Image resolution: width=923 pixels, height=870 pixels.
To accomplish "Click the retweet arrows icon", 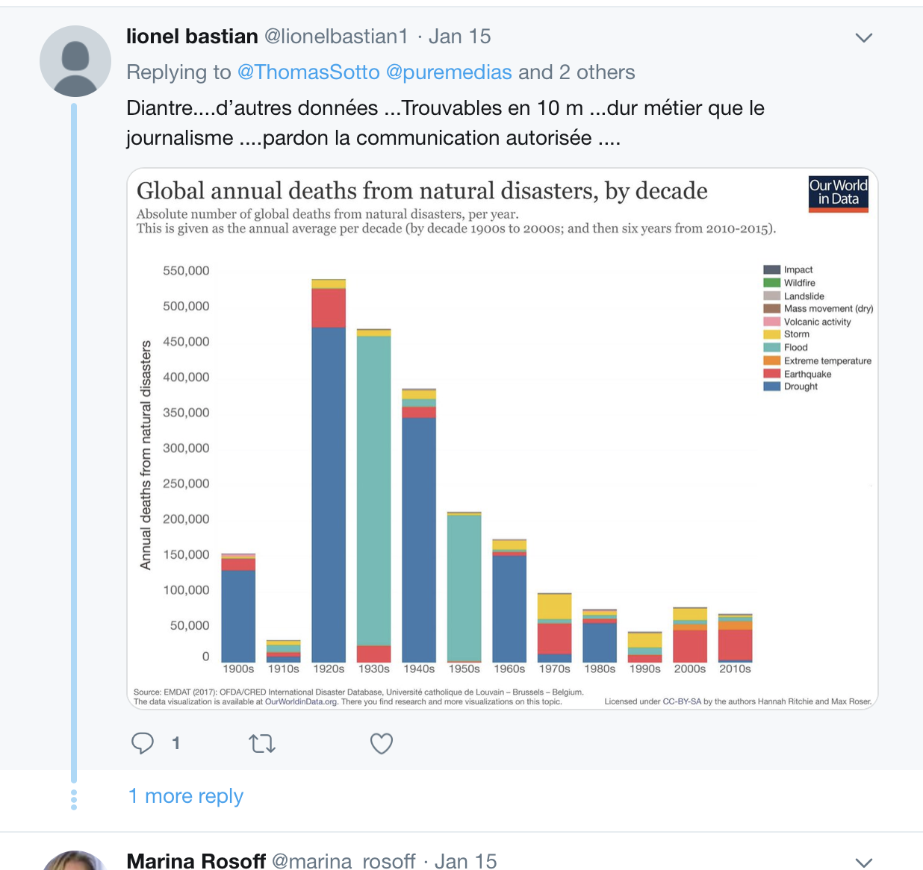I will [x=262, y=743].
